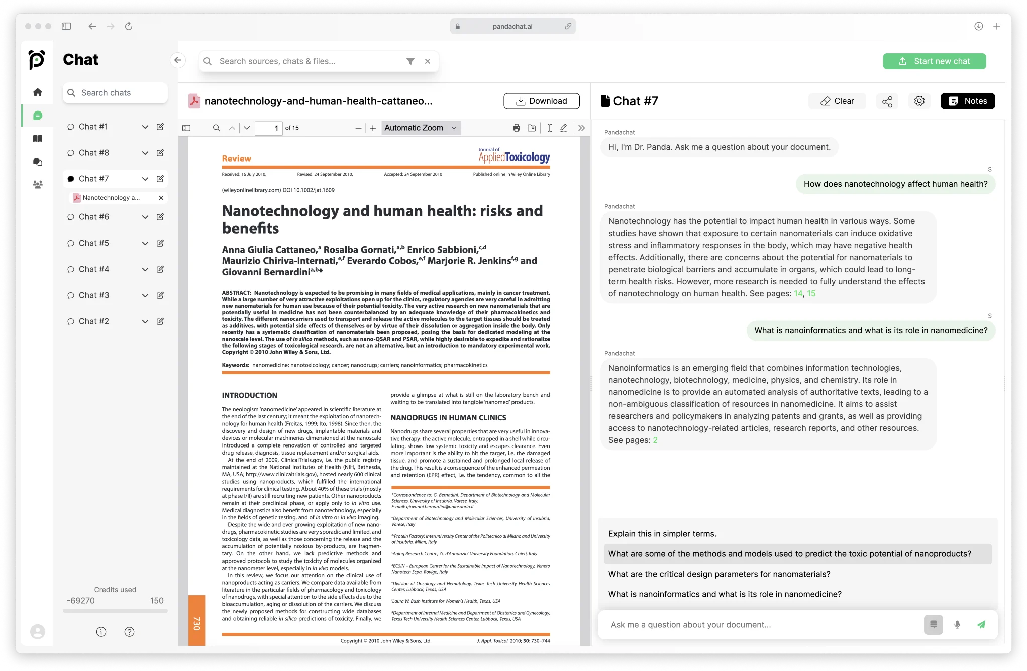Open Chat #2 in the list

pyautogui.click(x=94, y=321)
